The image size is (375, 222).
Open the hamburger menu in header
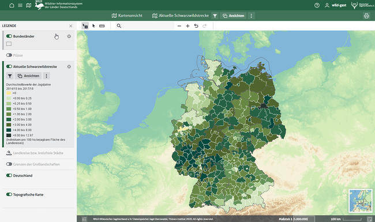click(20, 5)
